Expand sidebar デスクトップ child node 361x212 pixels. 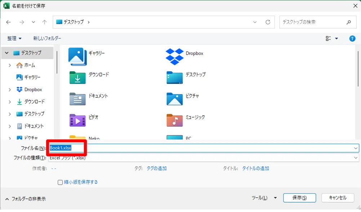[x=10, y=114]
